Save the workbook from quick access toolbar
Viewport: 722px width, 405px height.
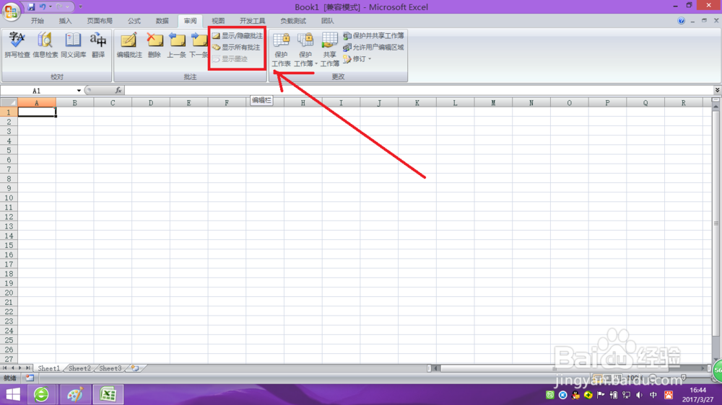coord(31,7)
